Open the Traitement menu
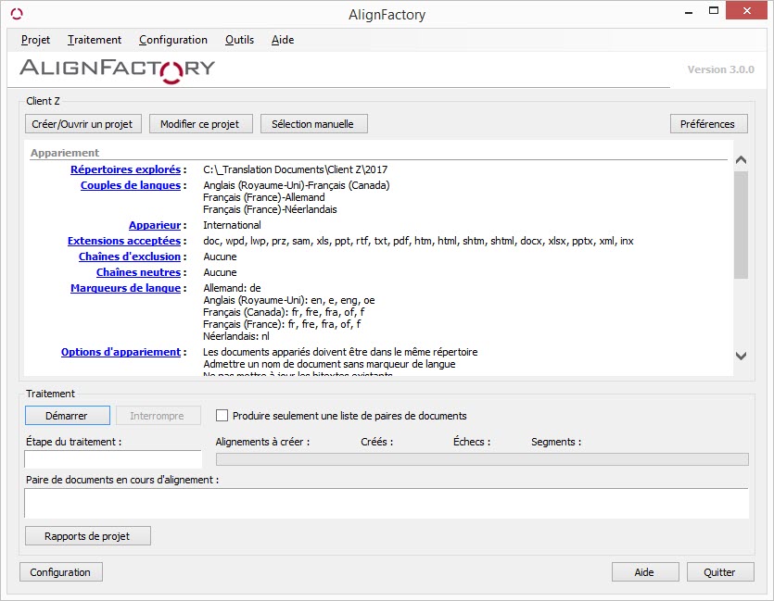This screenshot has height=601, width=774. pos(95,40)
